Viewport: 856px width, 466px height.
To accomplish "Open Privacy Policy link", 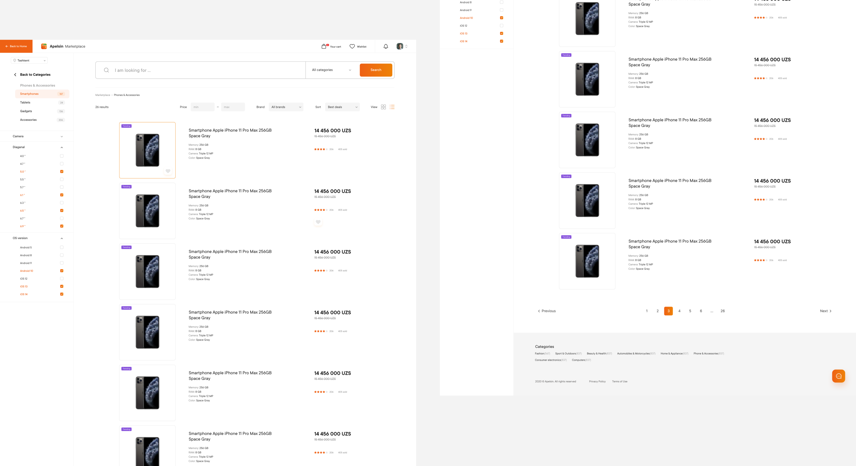I will tap(597, 381).
